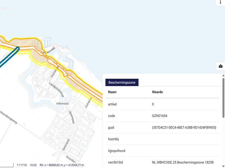The height and width of the screenshot is (168, 225).
Task: Click the scale bar at bottom left
Action: pos(7,166)
